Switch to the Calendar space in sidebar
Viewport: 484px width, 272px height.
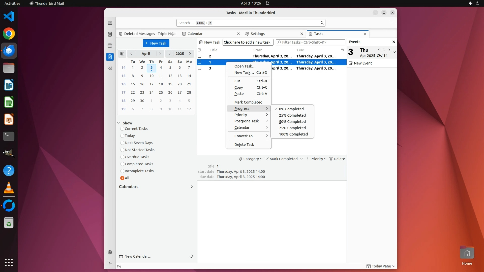(x=110, y=46)
